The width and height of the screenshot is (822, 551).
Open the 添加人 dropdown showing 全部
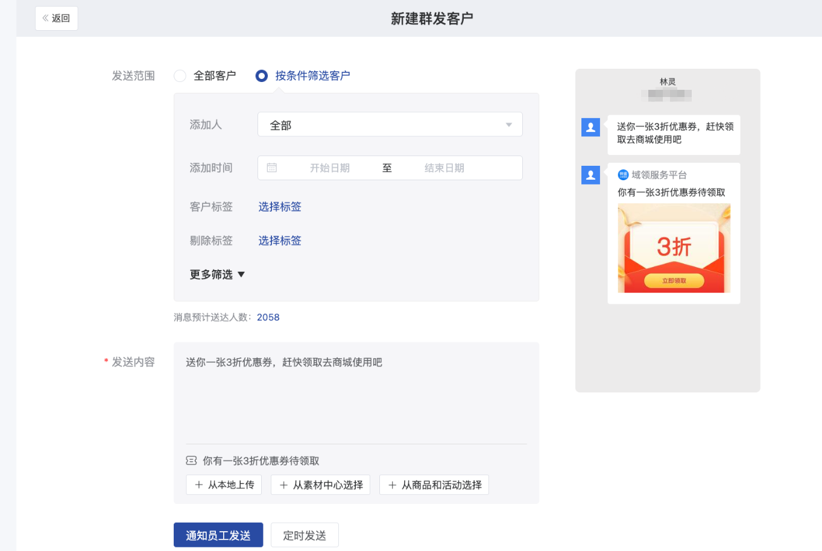[x=390, y=125]
